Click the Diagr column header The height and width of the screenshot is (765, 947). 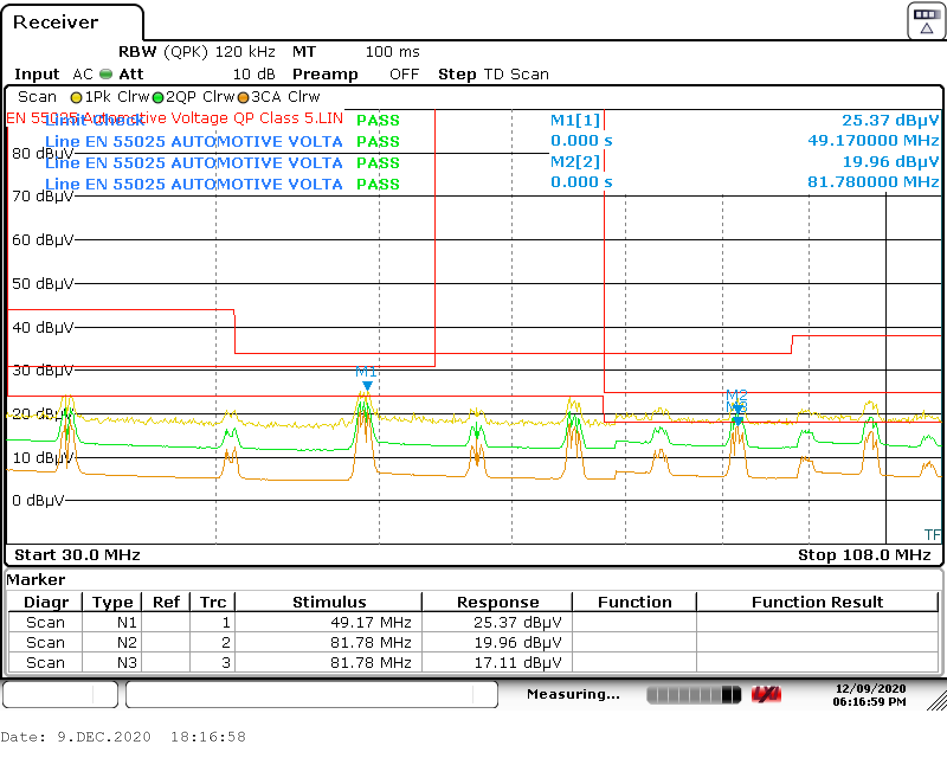click(x=46, y=602)
